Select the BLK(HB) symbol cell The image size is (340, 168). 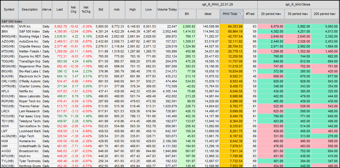pyautogui.click(x=9, y=76)
